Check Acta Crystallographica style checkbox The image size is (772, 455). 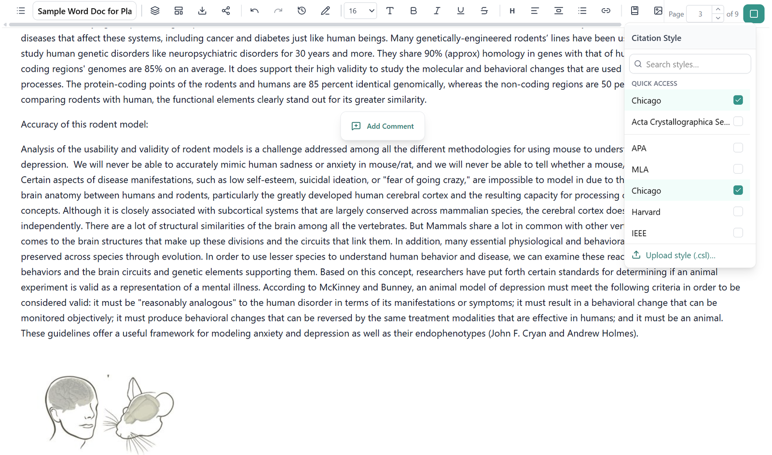click(x=738, y=121)
